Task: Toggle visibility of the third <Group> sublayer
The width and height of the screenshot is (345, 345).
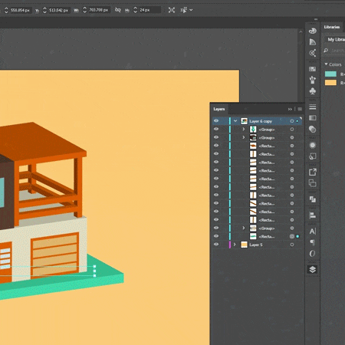Action: point(216,228)
